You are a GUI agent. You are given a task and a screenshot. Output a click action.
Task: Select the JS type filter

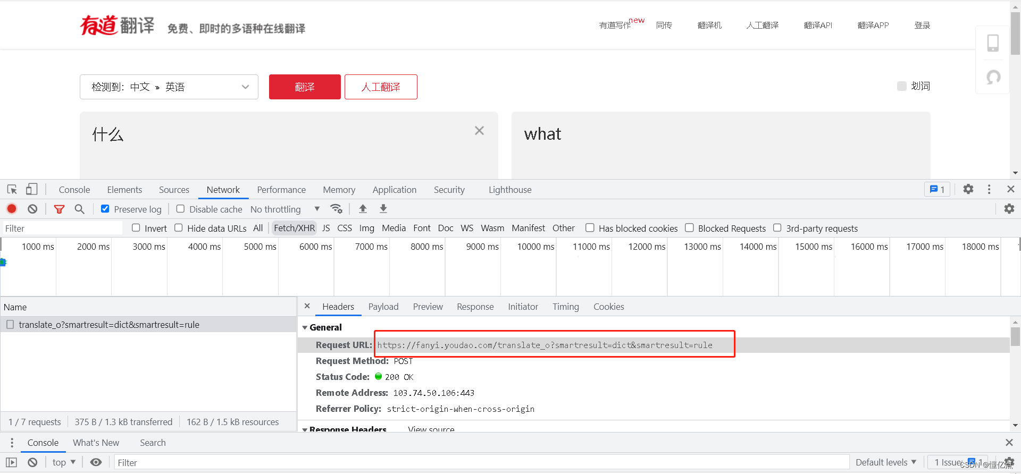326,228
